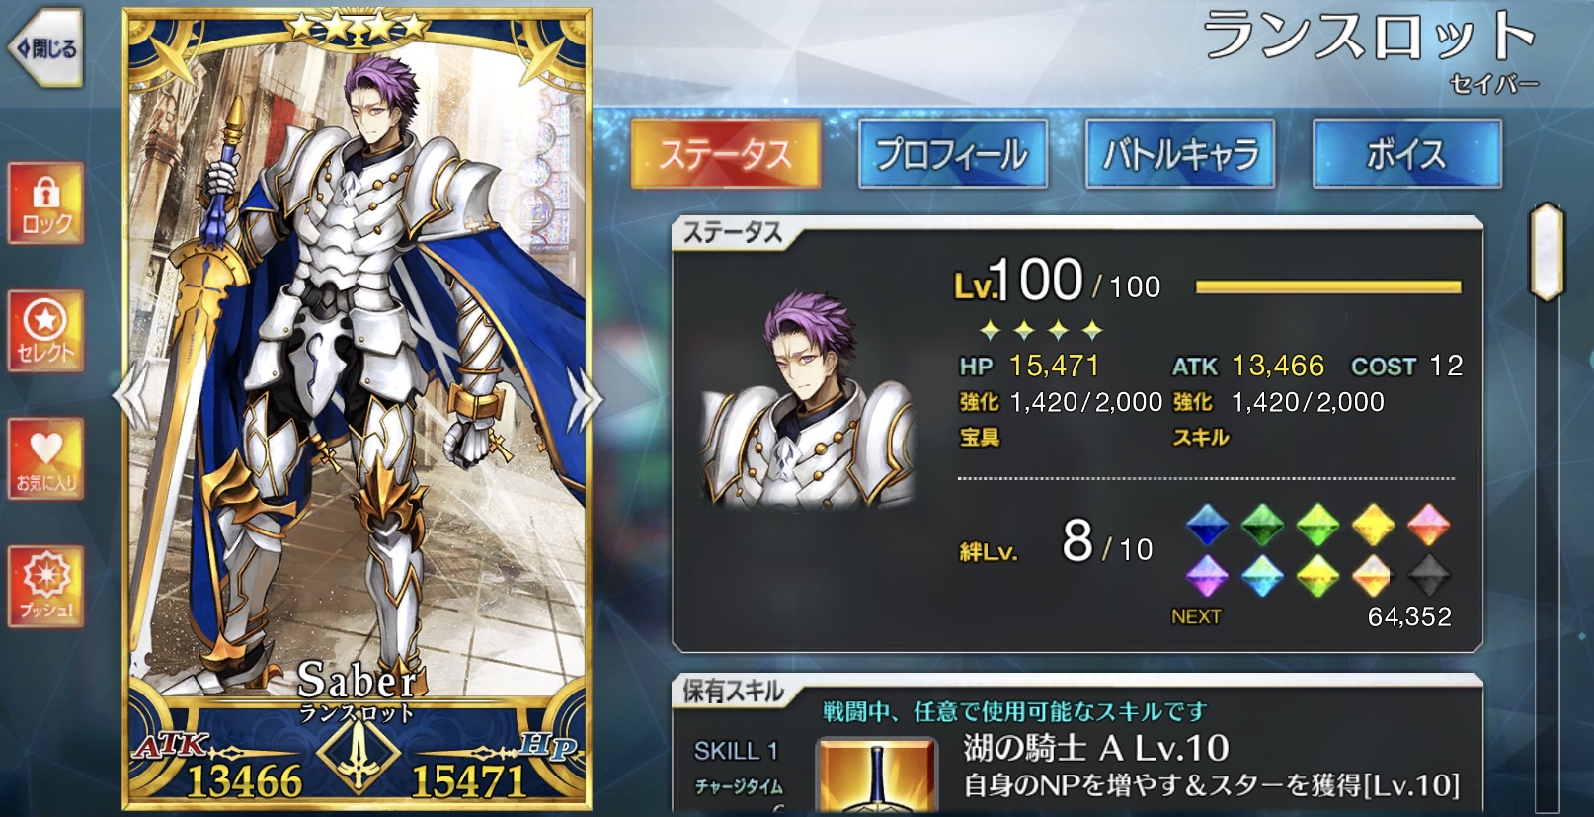Click the level experience progress bar
The width and height of the screenshot is (1594, 817).
[1328, 287]
